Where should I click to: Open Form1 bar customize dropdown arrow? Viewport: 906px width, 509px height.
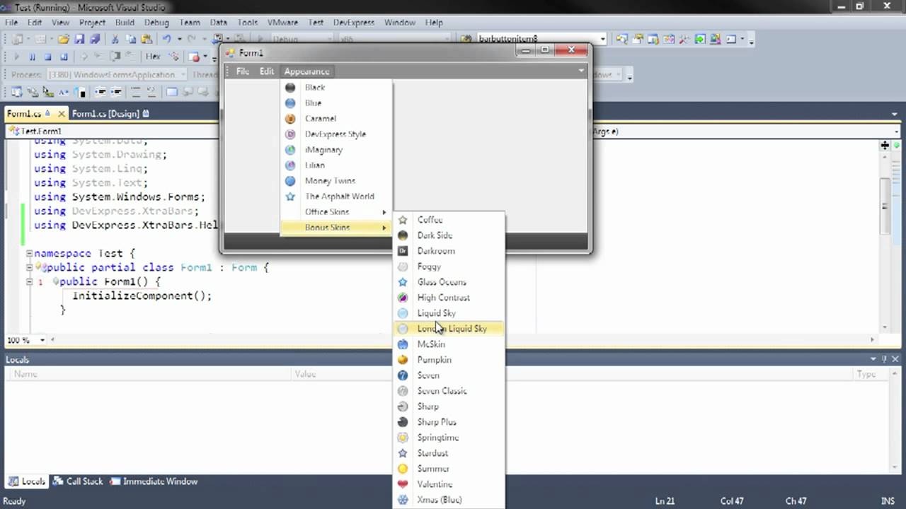point(581,71)
